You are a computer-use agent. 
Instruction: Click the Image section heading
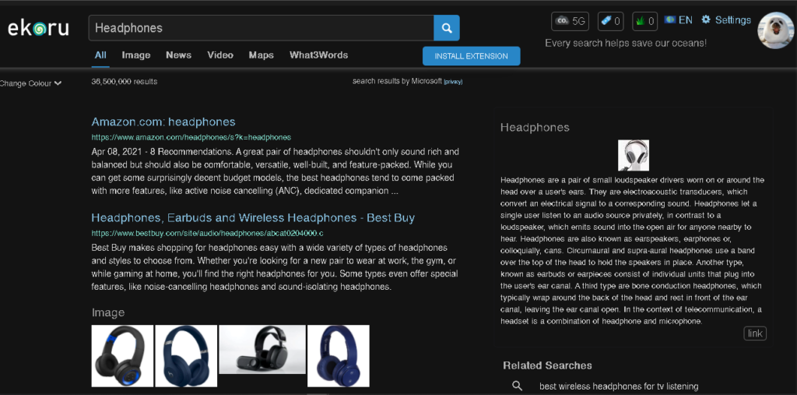[x=108, y=312]
